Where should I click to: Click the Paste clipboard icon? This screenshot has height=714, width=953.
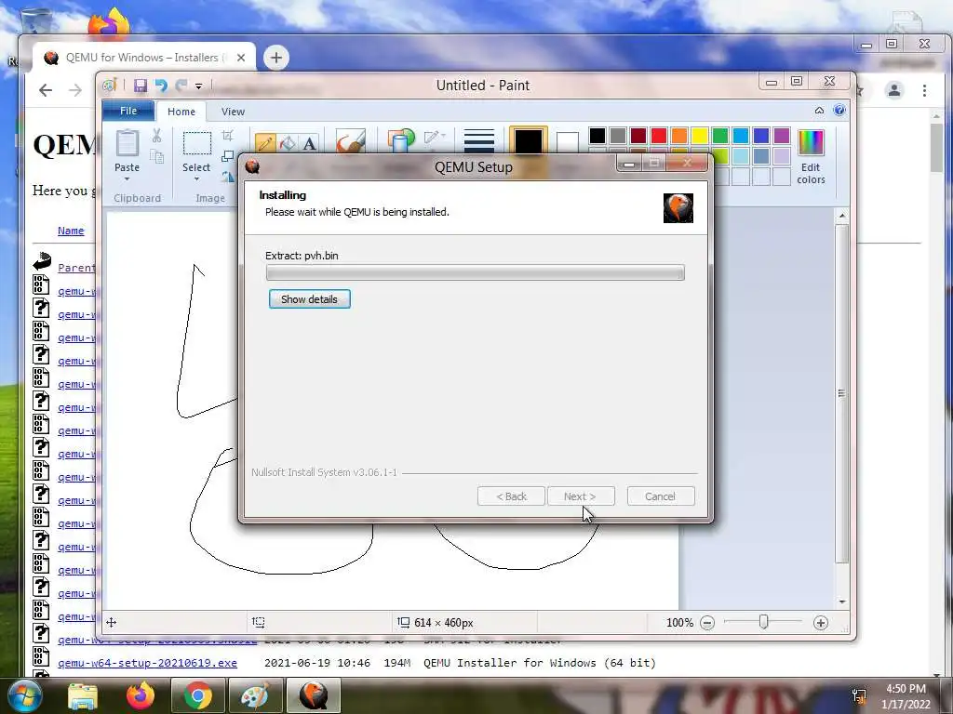click(x=127, y=143)
